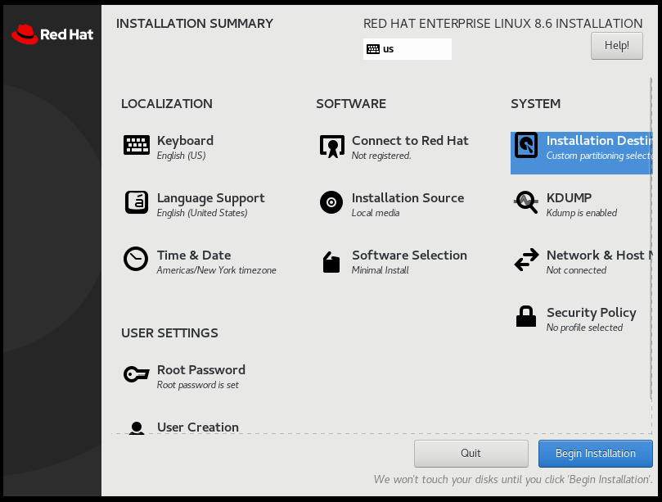Click the Installation Source disc icon
Screen dimensions: 662x502
(x=331, y=202)
